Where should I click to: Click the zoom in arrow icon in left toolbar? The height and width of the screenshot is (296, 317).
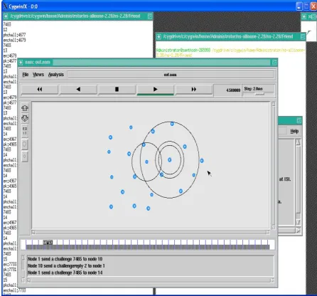click(25, 108)
